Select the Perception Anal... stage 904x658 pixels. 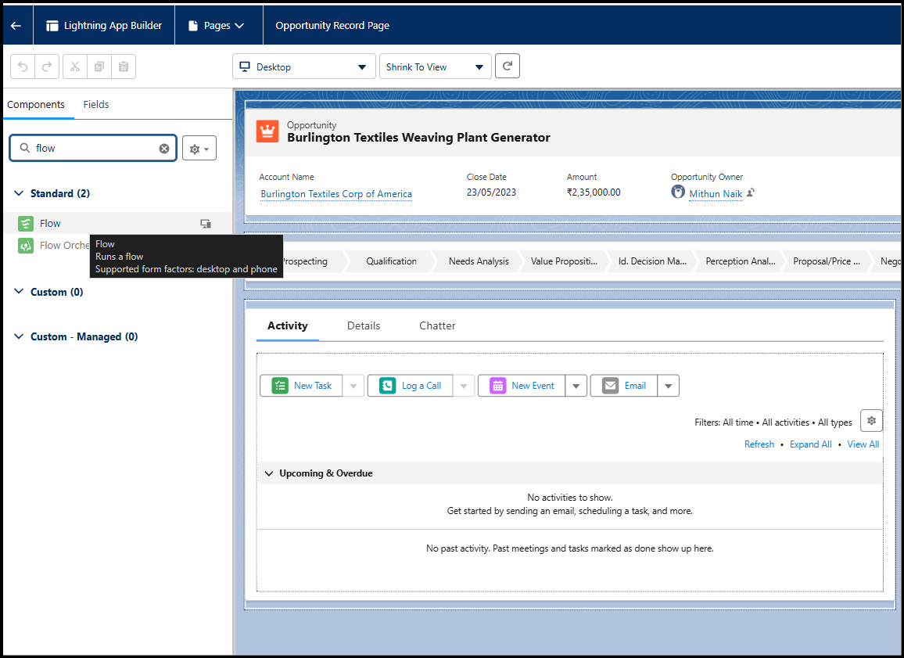pyautogui.click(x=741, y=261)
